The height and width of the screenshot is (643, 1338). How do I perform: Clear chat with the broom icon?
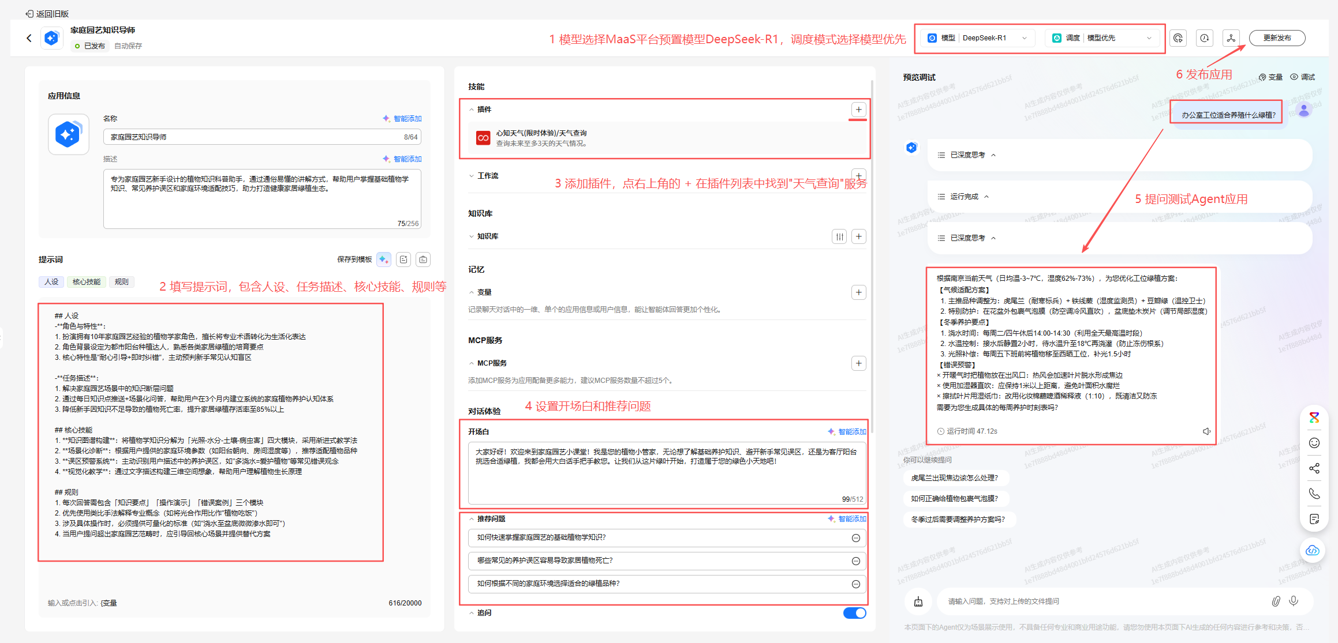[x=918, y=601]
